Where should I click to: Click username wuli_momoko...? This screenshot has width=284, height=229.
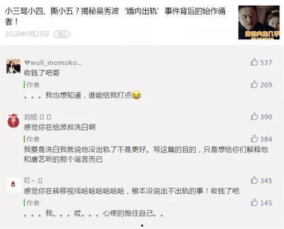pos(53,63)
